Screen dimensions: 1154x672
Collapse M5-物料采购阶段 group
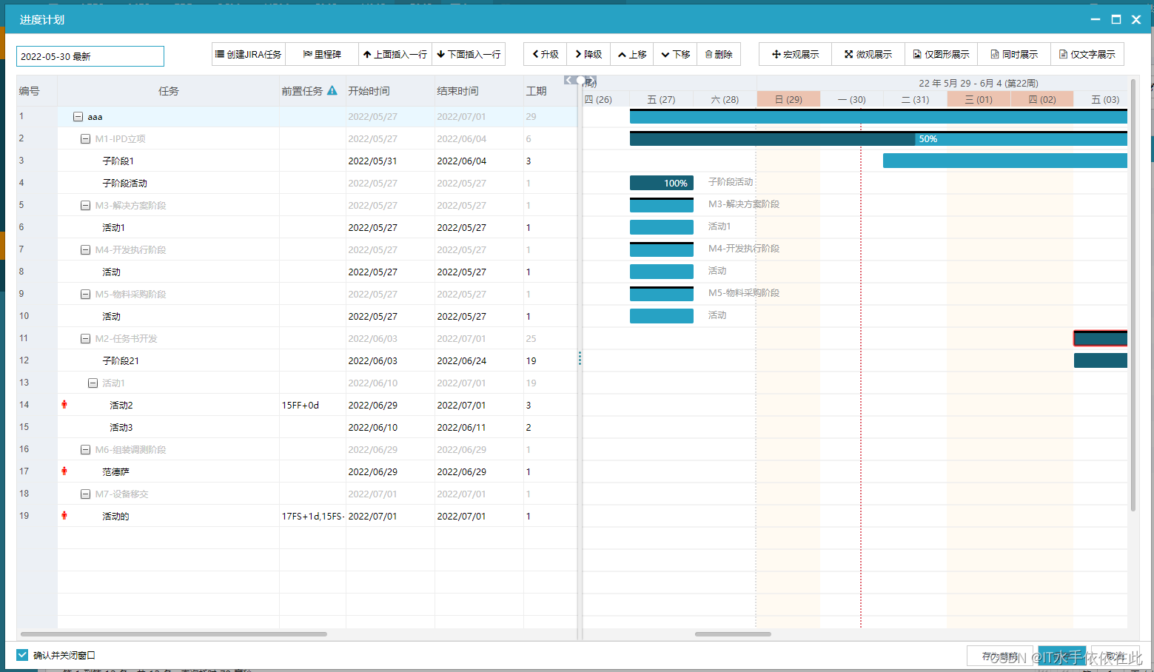[x=85, y=294]
